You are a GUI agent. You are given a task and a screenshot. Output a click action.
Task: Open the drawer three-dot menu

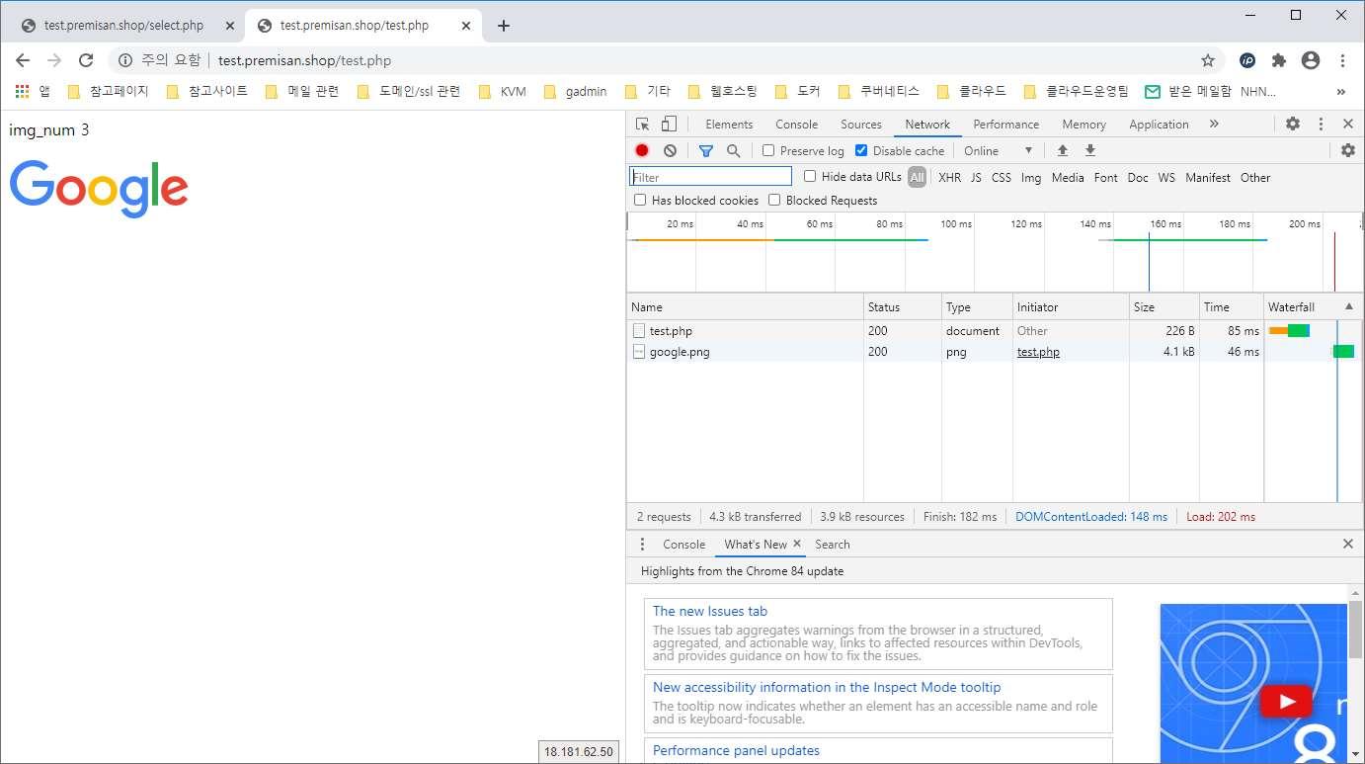tap(642, 544)
